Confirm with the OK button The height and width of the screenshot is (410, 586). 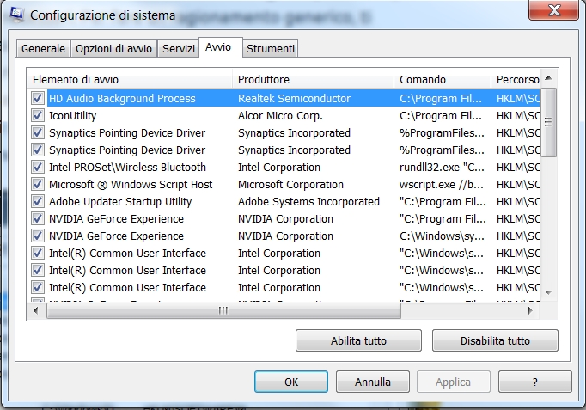click(x=290, y=382)
